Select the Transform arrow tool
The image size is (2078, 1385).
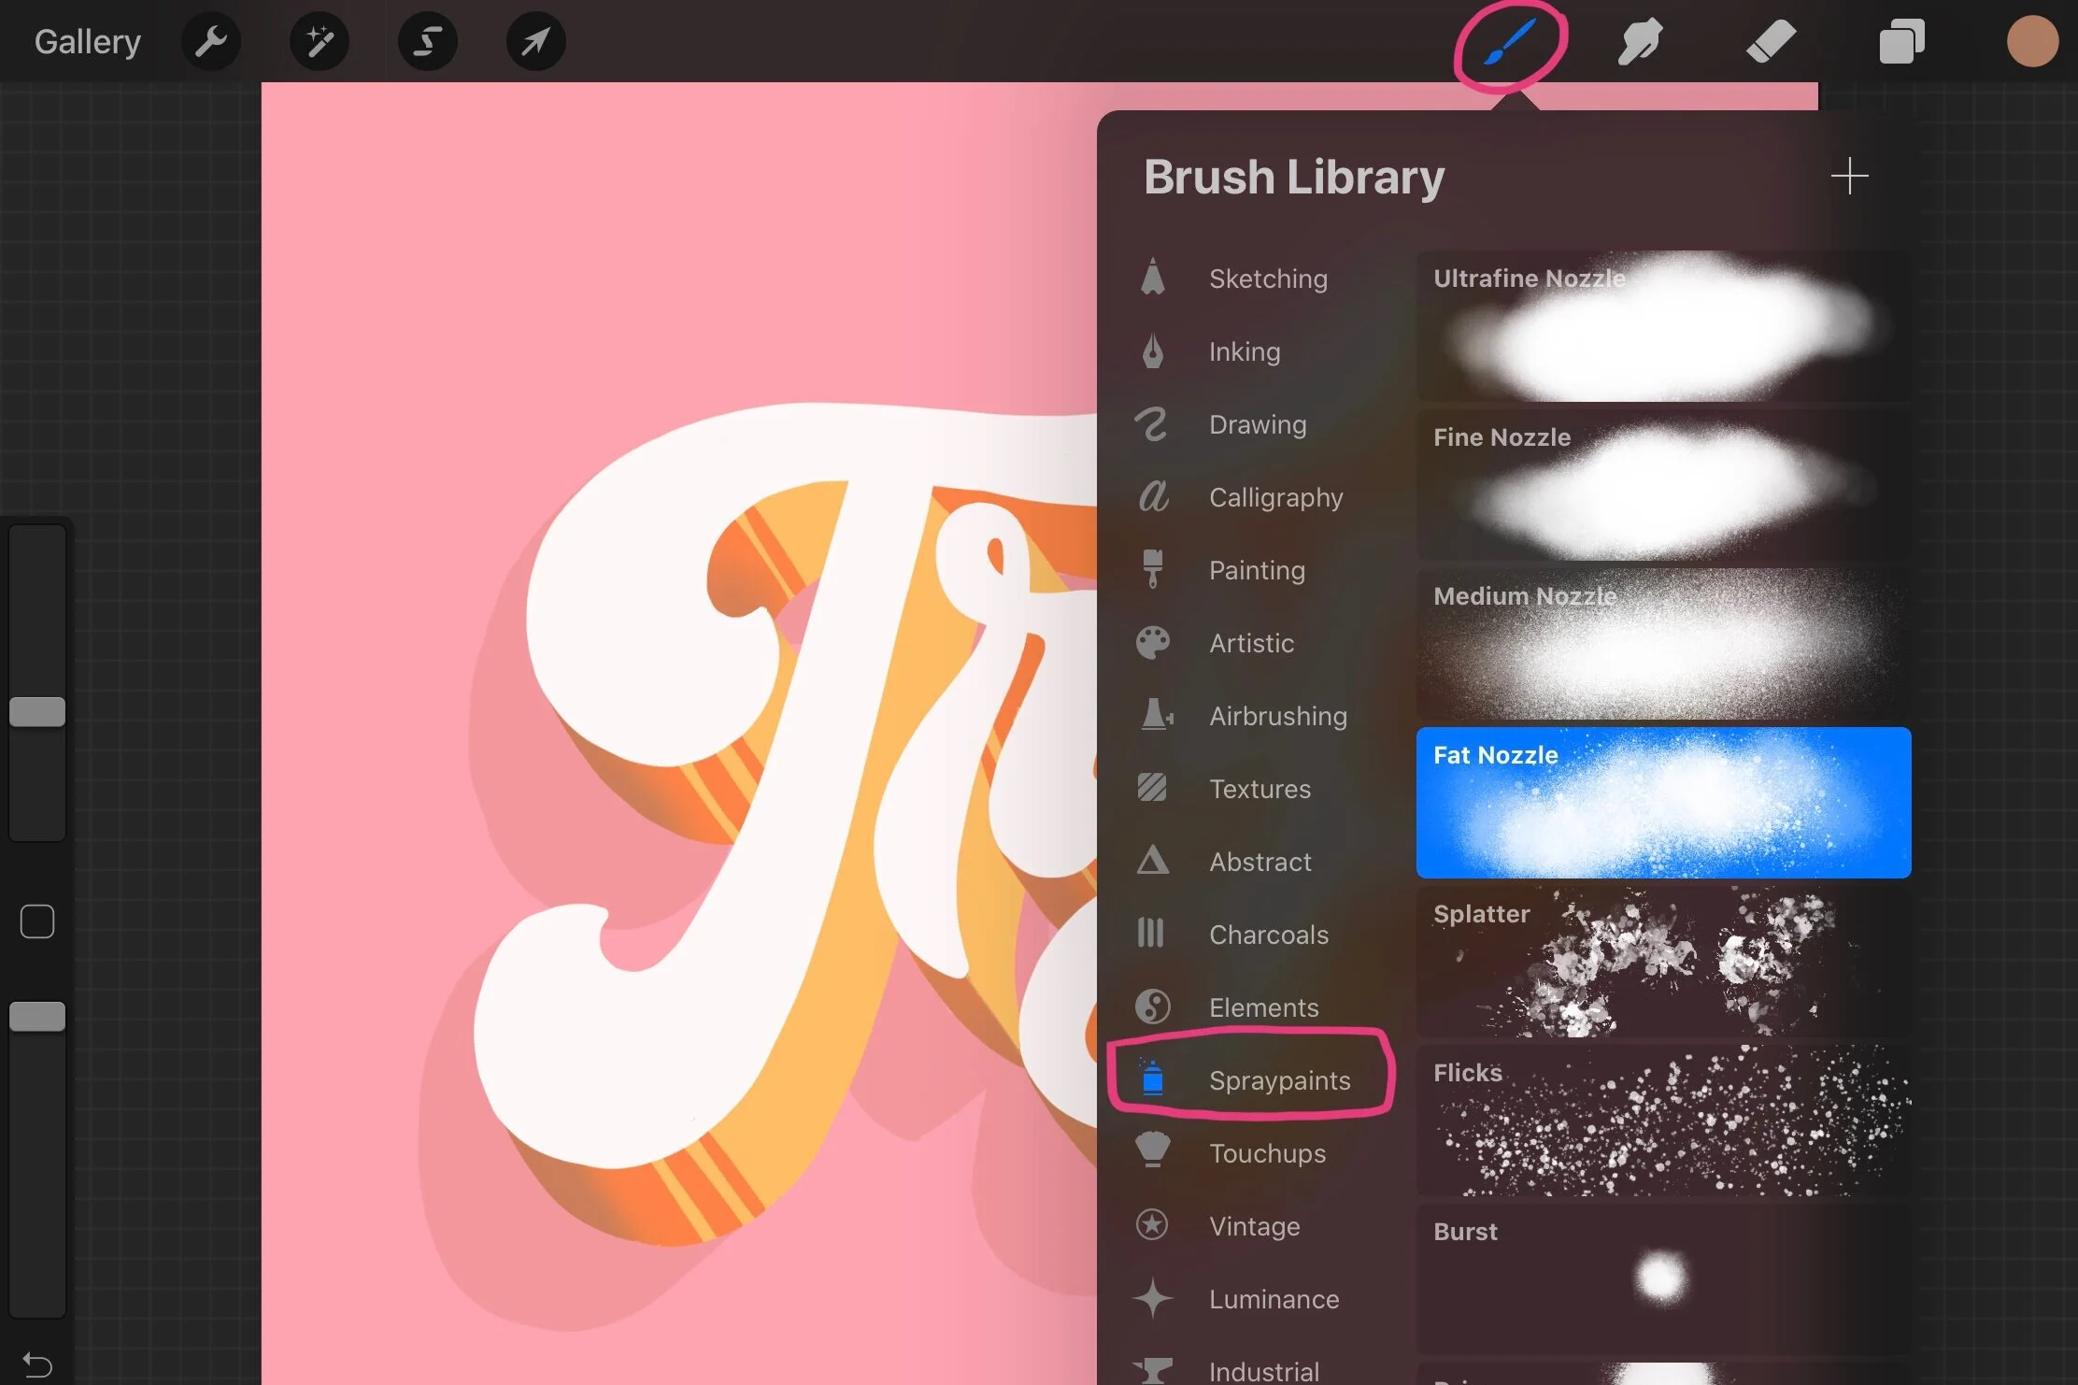(x=535, y=41)
